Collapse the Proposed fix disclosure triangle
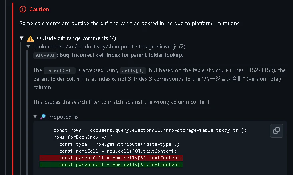Image resolution: width=293 pixels, height=175 pixels. 36,117
